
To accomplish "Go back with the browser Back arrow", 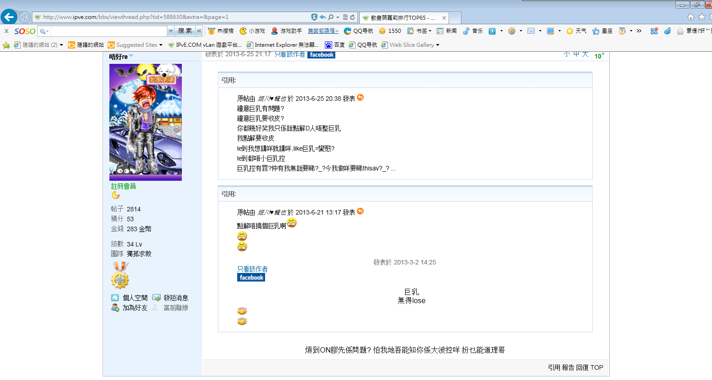I will 9,17.
